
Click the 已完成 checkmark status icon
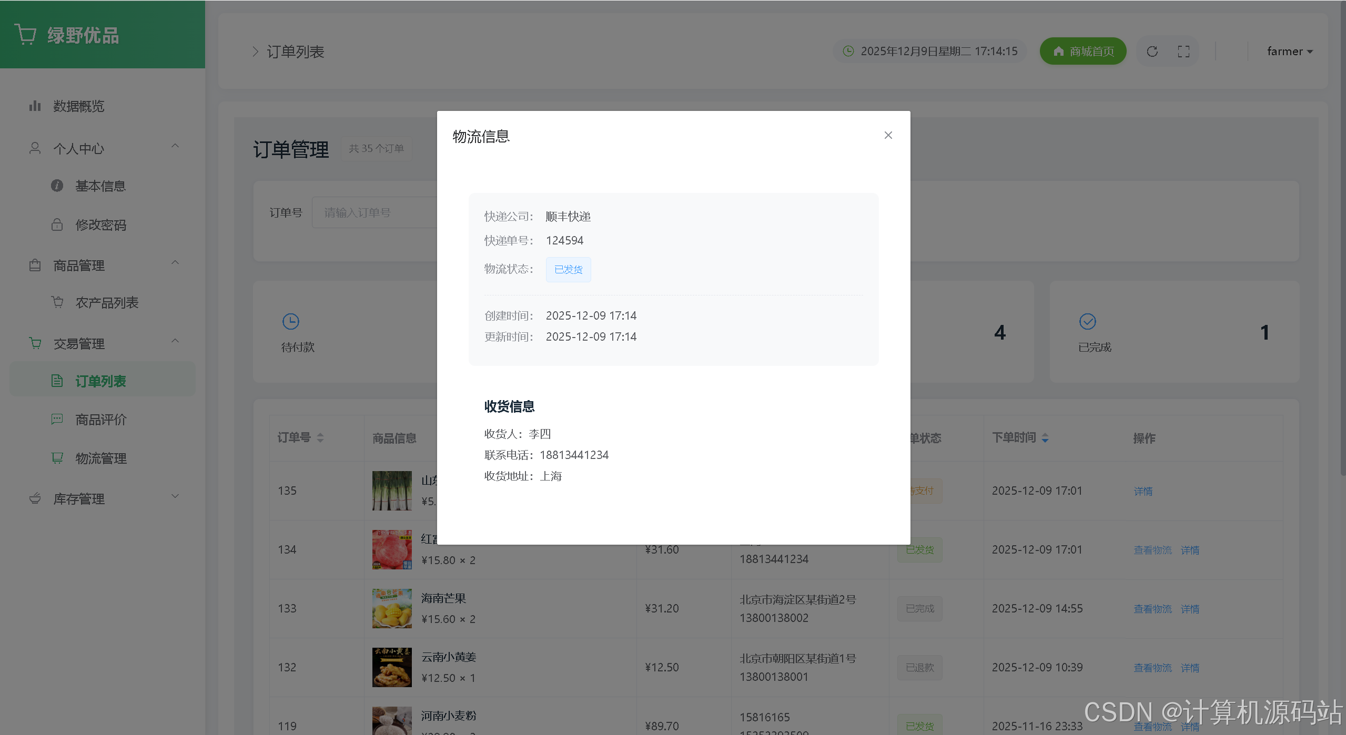1087,321
